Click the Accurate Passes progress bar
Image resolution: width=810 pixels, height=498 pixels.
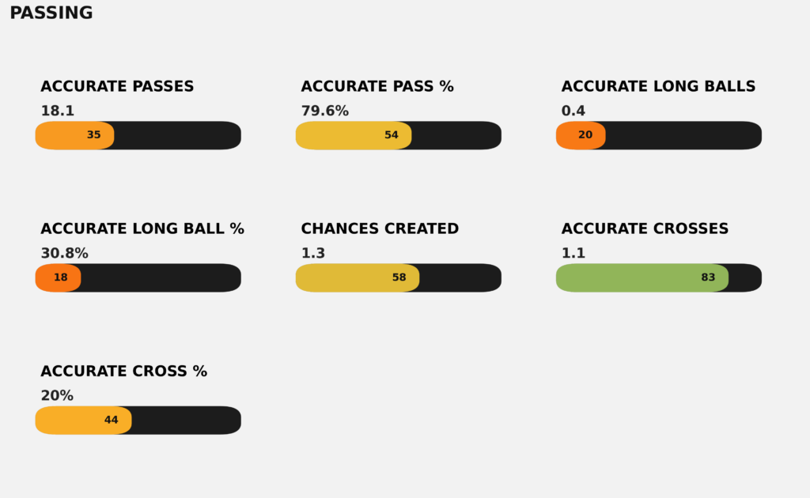coord(138,135)
